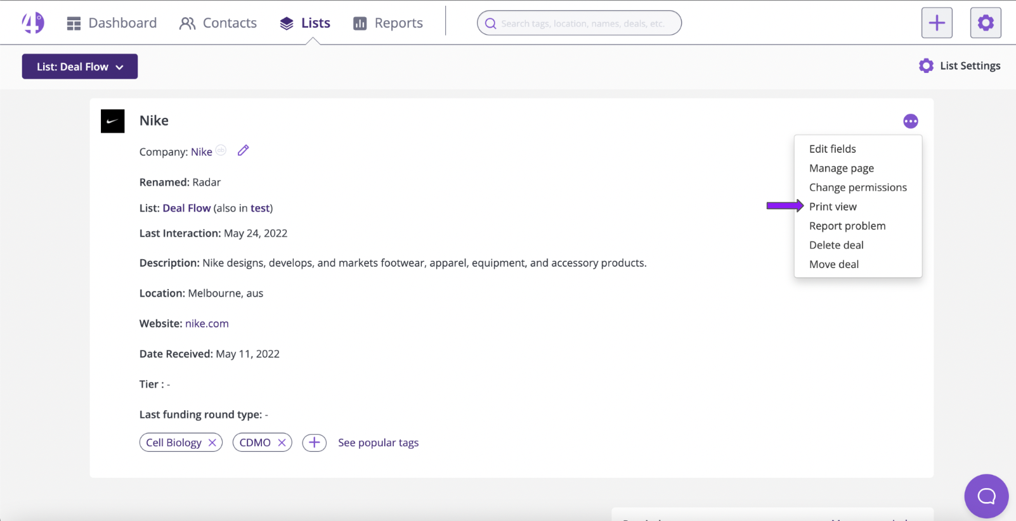Click the Cell Biology tag
Screen dimensions: 1016x521
pyautogui.click(x=174, y=442)
